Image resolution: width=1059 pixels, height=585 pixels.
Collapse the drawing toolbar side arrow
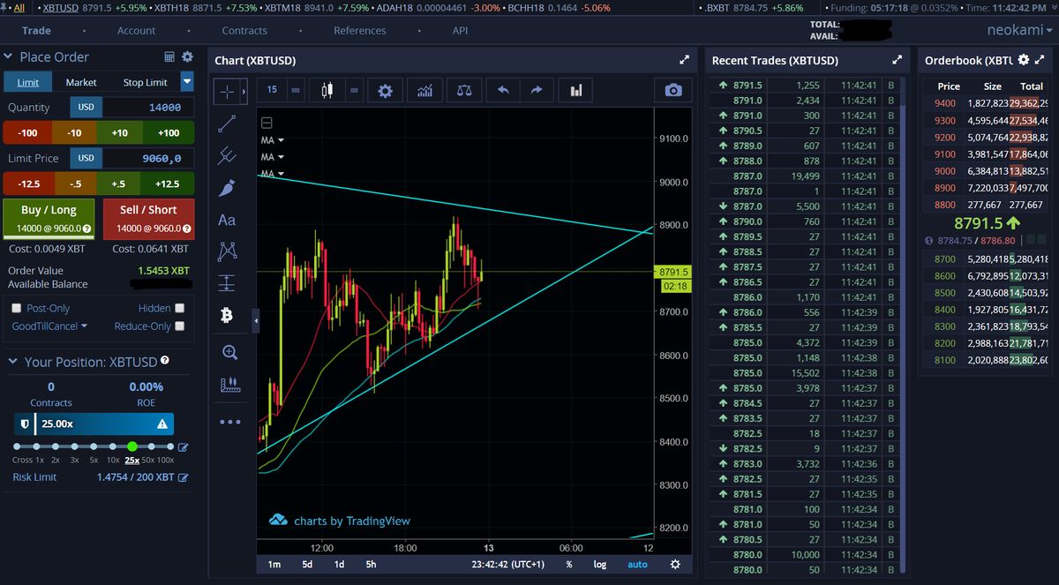tap(256, 319)
